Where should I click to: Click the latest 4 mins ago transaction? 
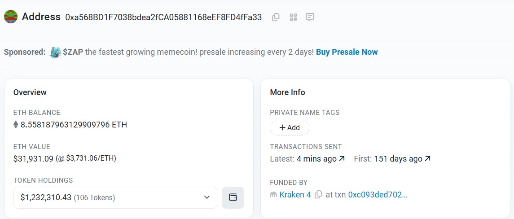point(316,159)
